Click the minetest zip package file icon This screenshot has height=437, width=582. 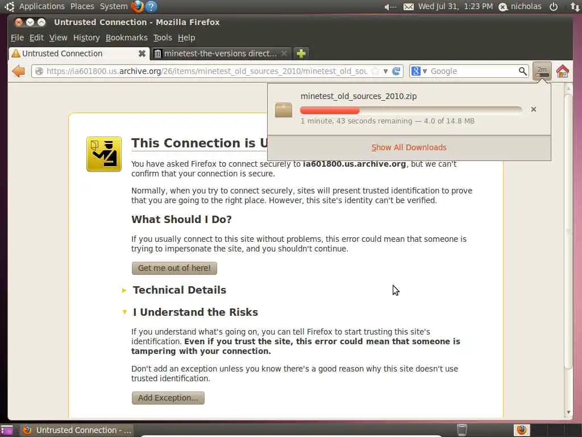pyautogui.click(x=284, y=110)
